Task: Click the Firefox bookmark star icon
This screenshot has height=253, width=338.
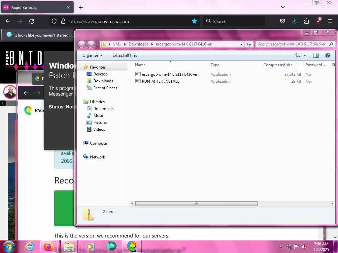Action: pos(194,21)
